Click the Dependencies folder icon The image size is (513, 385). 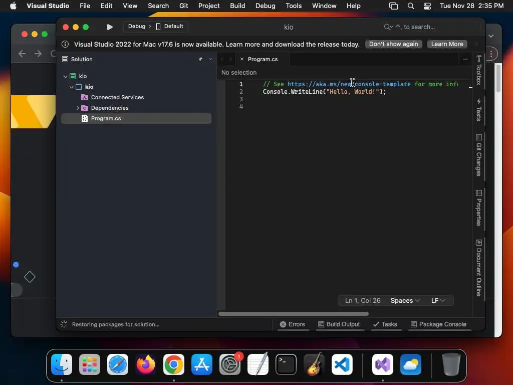[x=84, y=108]
